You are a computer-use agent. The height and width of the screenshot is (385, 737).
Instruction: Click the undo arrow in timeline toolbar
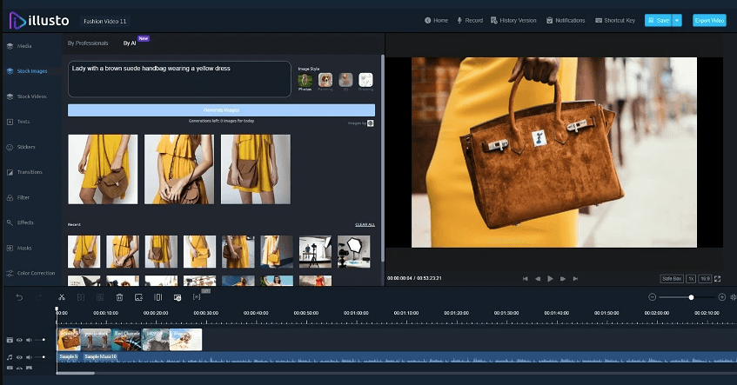19,297
